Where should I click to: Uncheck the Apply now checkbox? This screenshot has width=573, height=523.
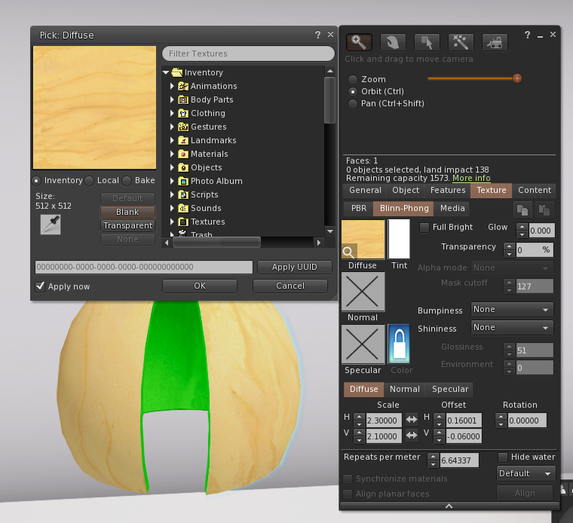point(40,286)
